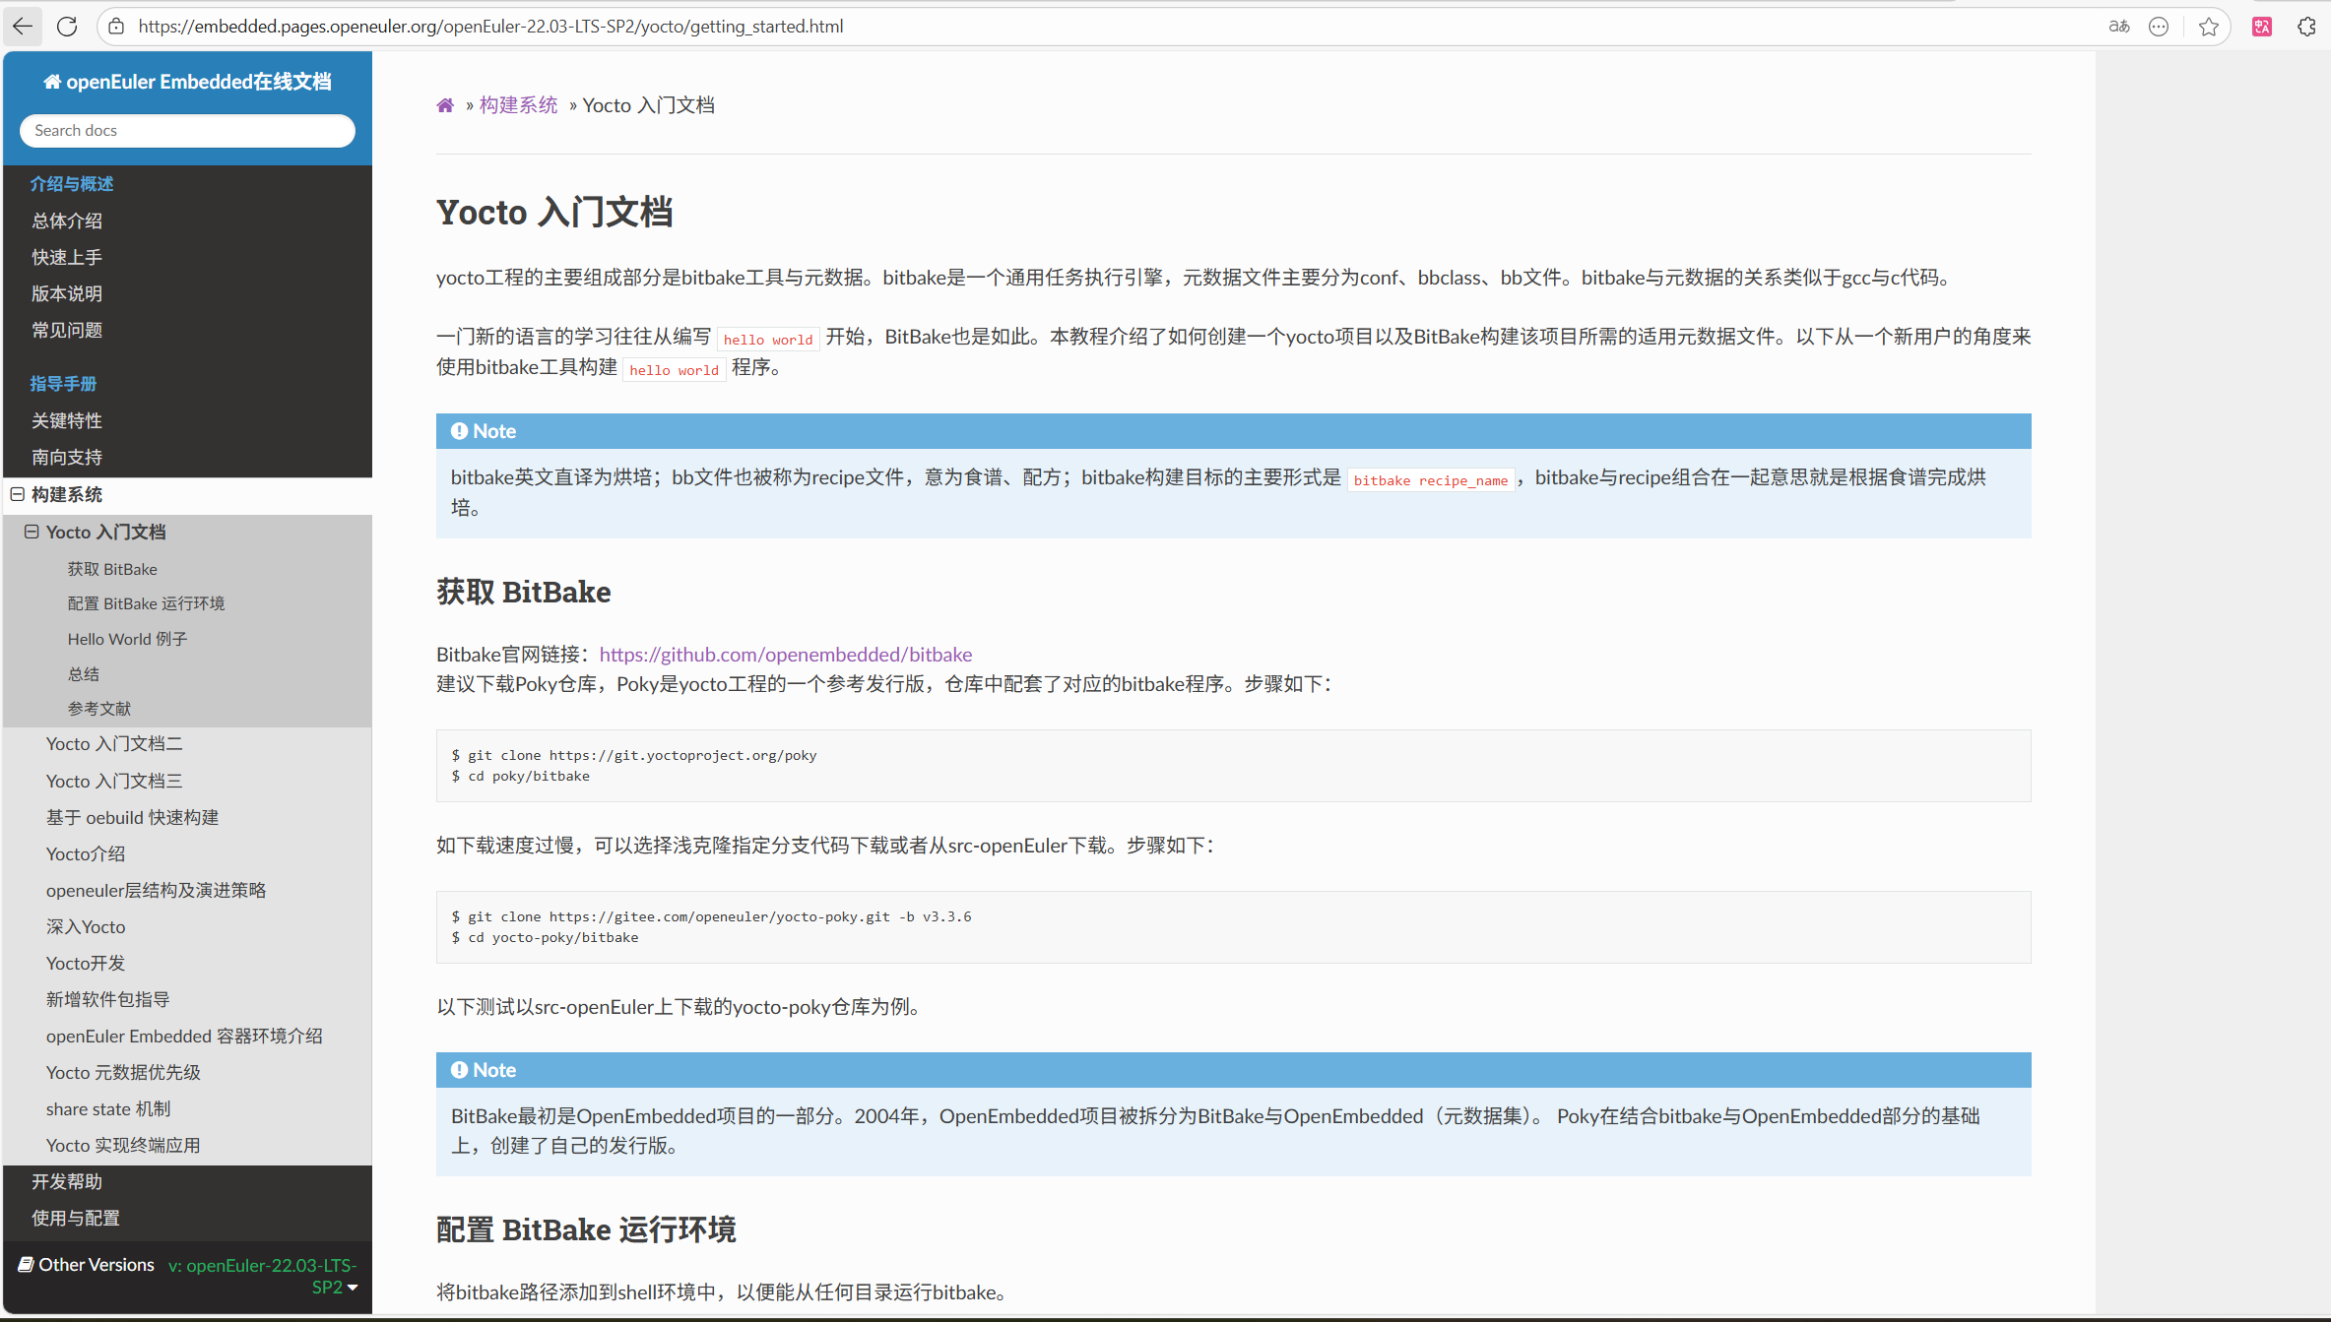Click the home icon in the breadcrumb
The width and height of the screenshot is (2331, 1322).
tap(445, 104)
